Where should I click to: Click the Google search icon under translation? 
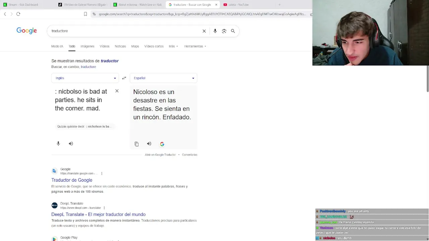pos(162,144)
